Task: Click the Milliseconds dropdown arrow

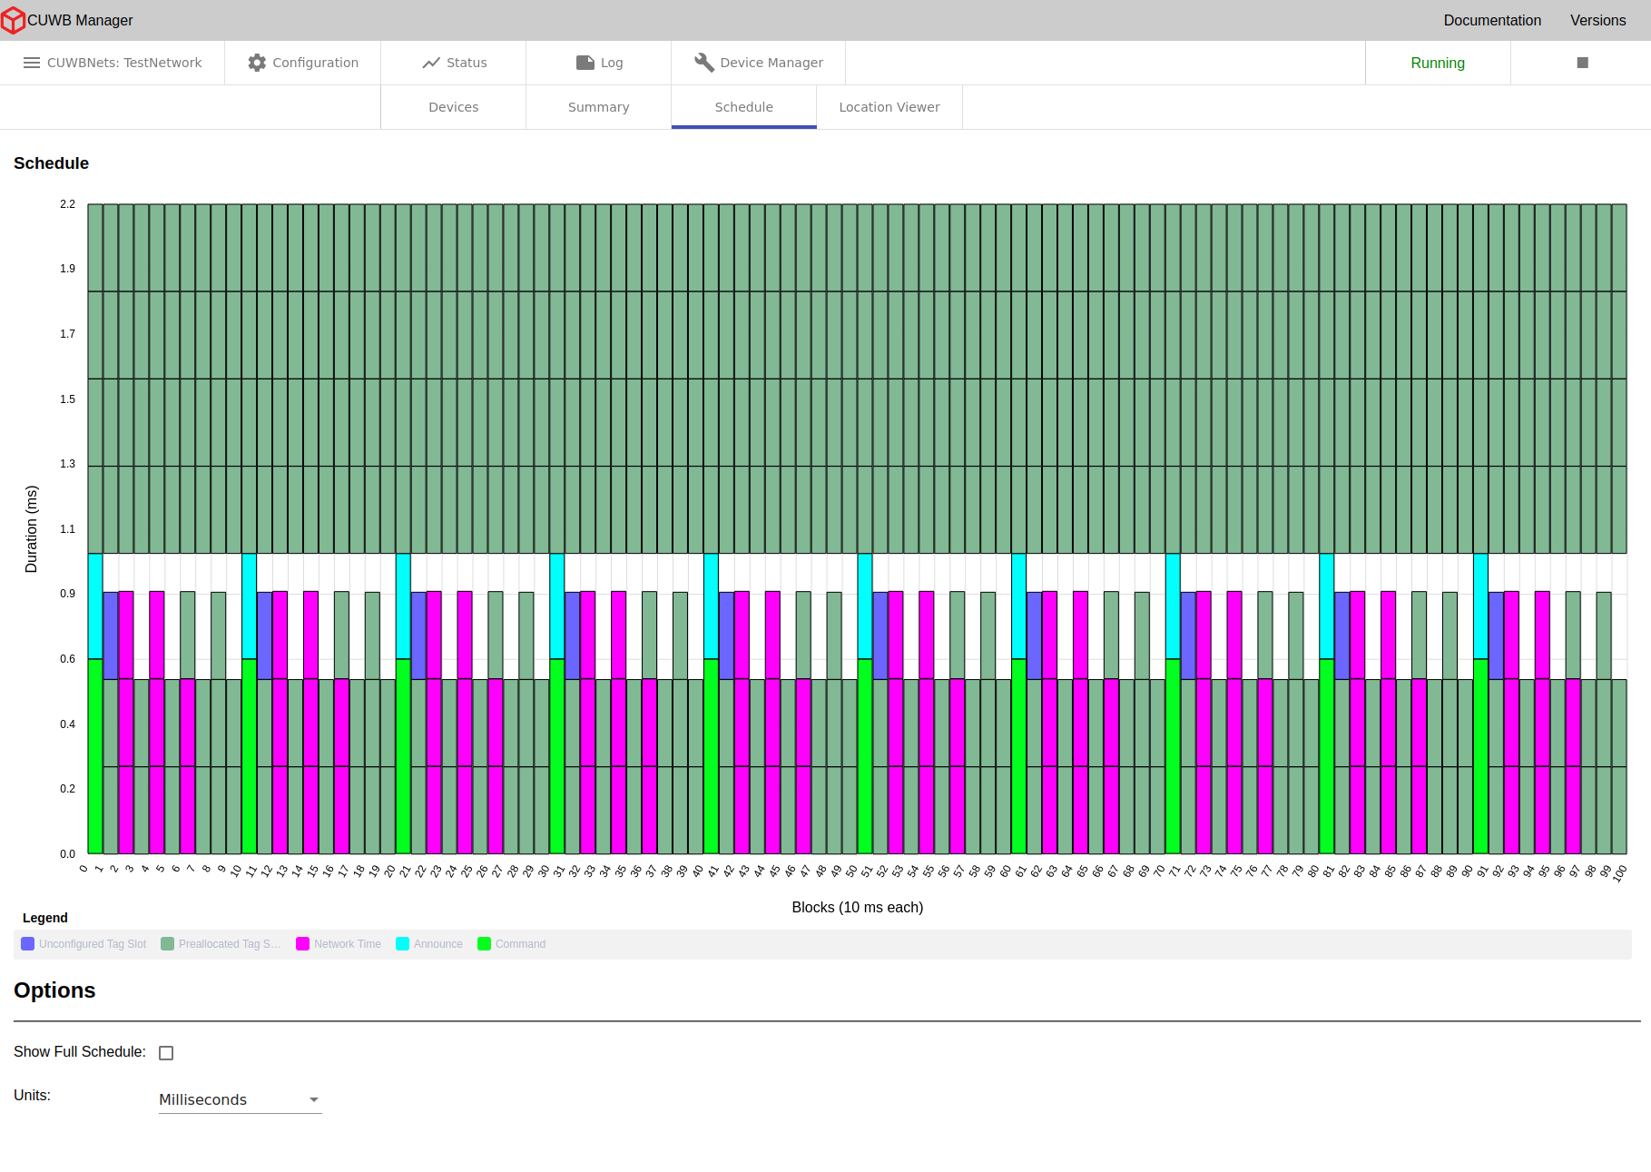Action: click(x=314, y=1099)
